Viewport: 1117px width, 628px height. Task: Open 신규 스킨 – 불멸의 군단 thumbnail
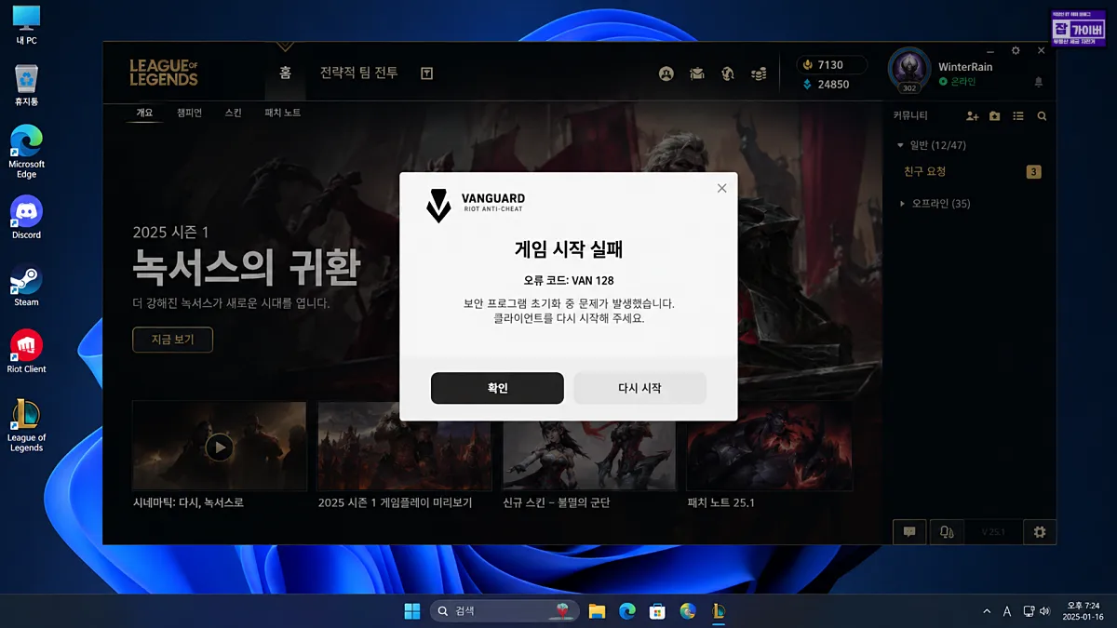coord(589,447)
